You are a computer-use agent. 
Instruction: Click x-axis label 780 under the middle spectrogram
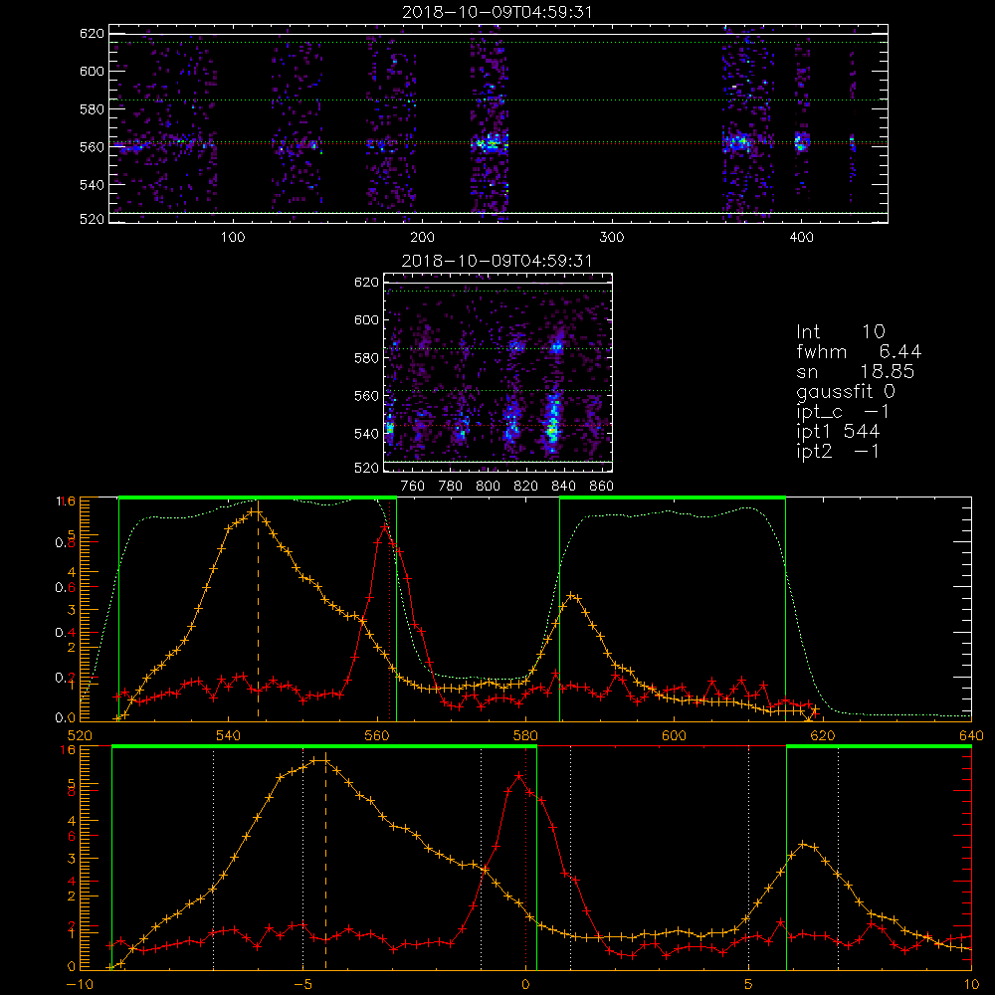[x=451, y=487]
